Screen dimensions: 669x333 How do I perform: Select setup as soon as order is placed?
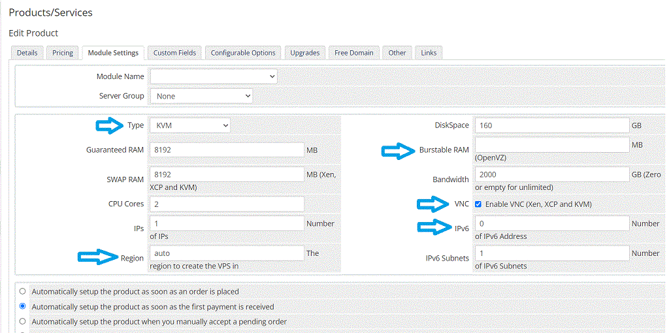pyautogui.click(x=23, y=292)
